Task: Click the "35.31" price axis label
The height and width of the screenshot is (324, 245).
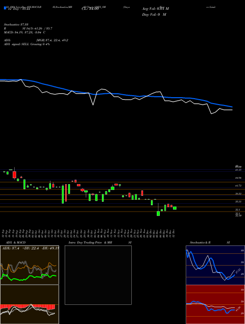Action: [238, 201]
